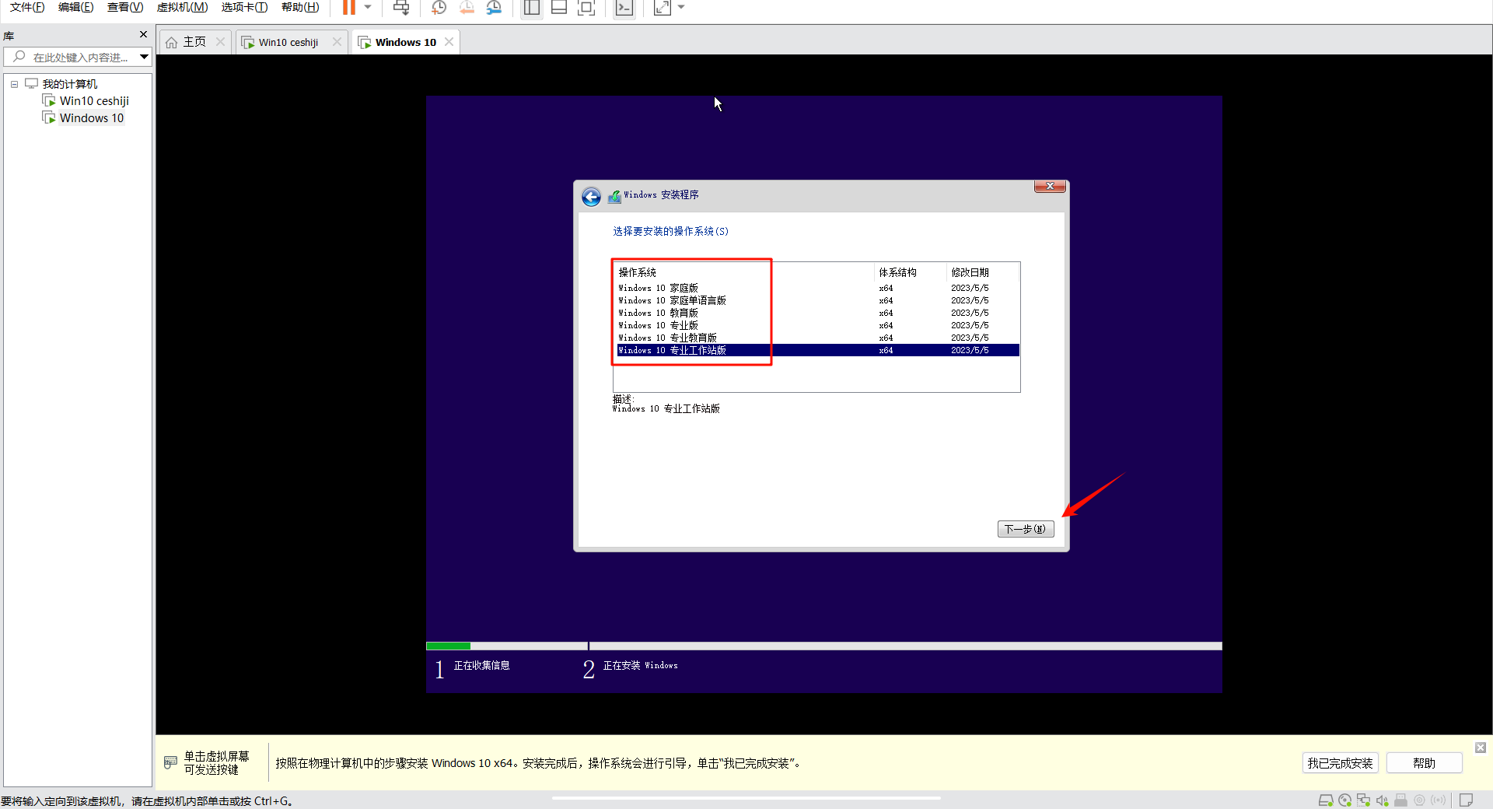The height and width of the screenshot is (809, 1493).
Task: Open the library search filter dropdown
Action: pos(144,57)
